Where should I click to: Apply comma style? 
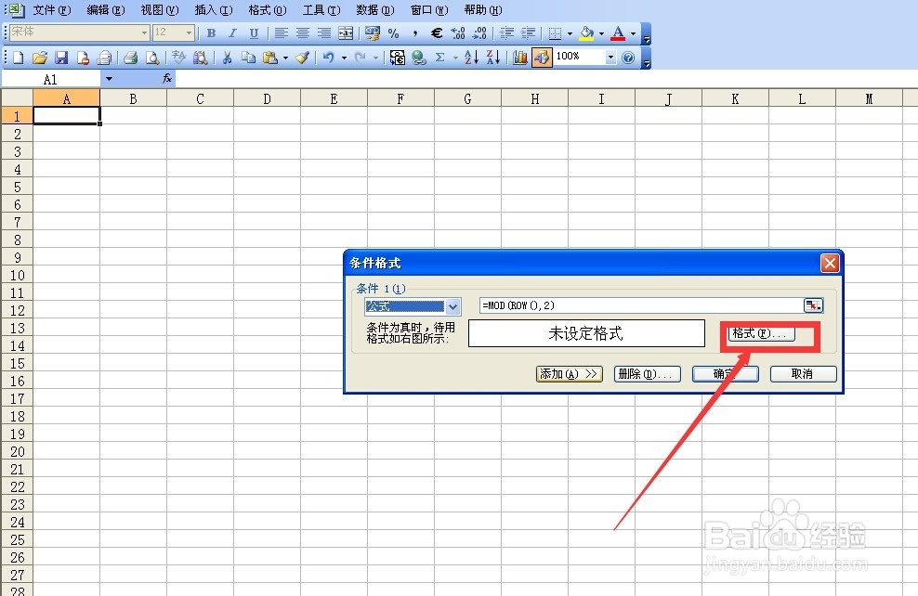point(415,33)
